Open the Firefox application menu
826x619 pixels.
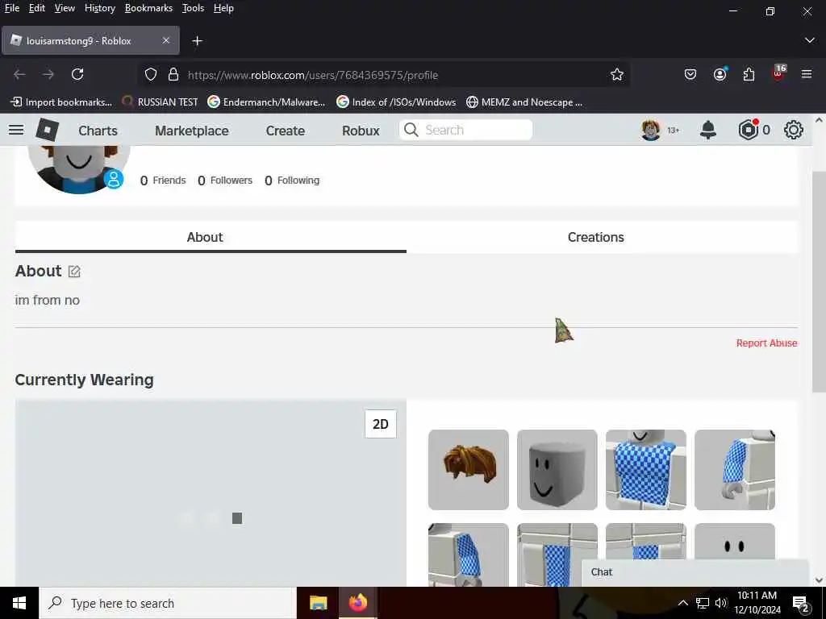807,74
